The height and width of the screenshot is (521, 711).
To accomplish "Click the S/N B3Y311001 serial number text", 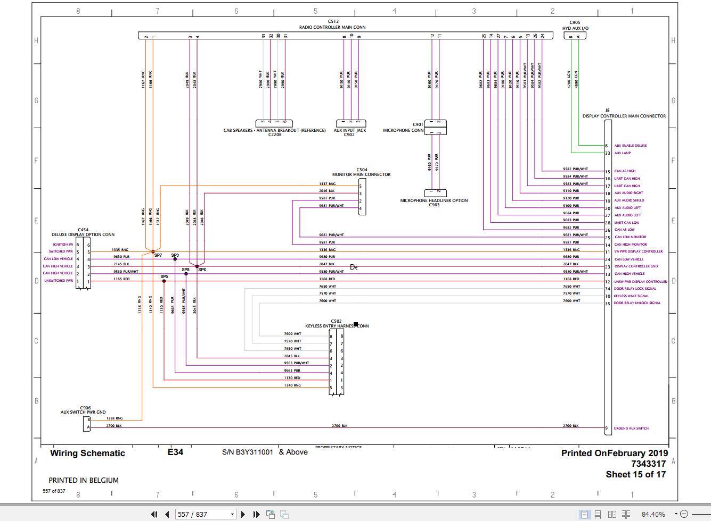I will (248, 452).
